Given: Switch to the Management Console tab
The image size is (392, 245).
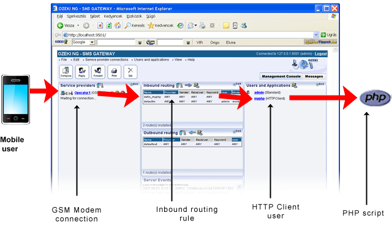Looking at the screenshot, I should 281,77.
